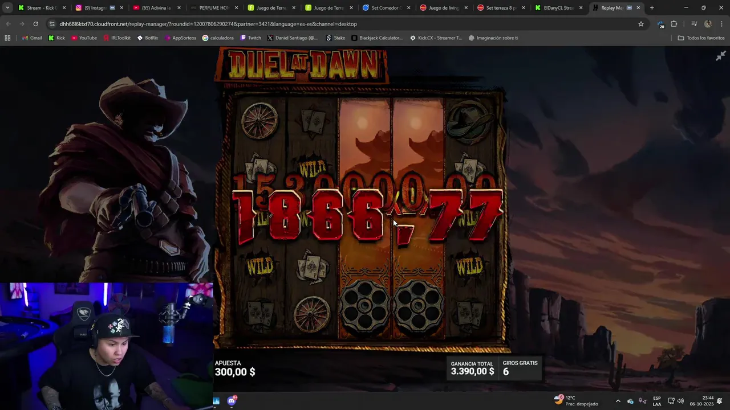Screen dimensions: 730x410
Task: Open the IRLToolkit bookmark
Action: (116, 38)
